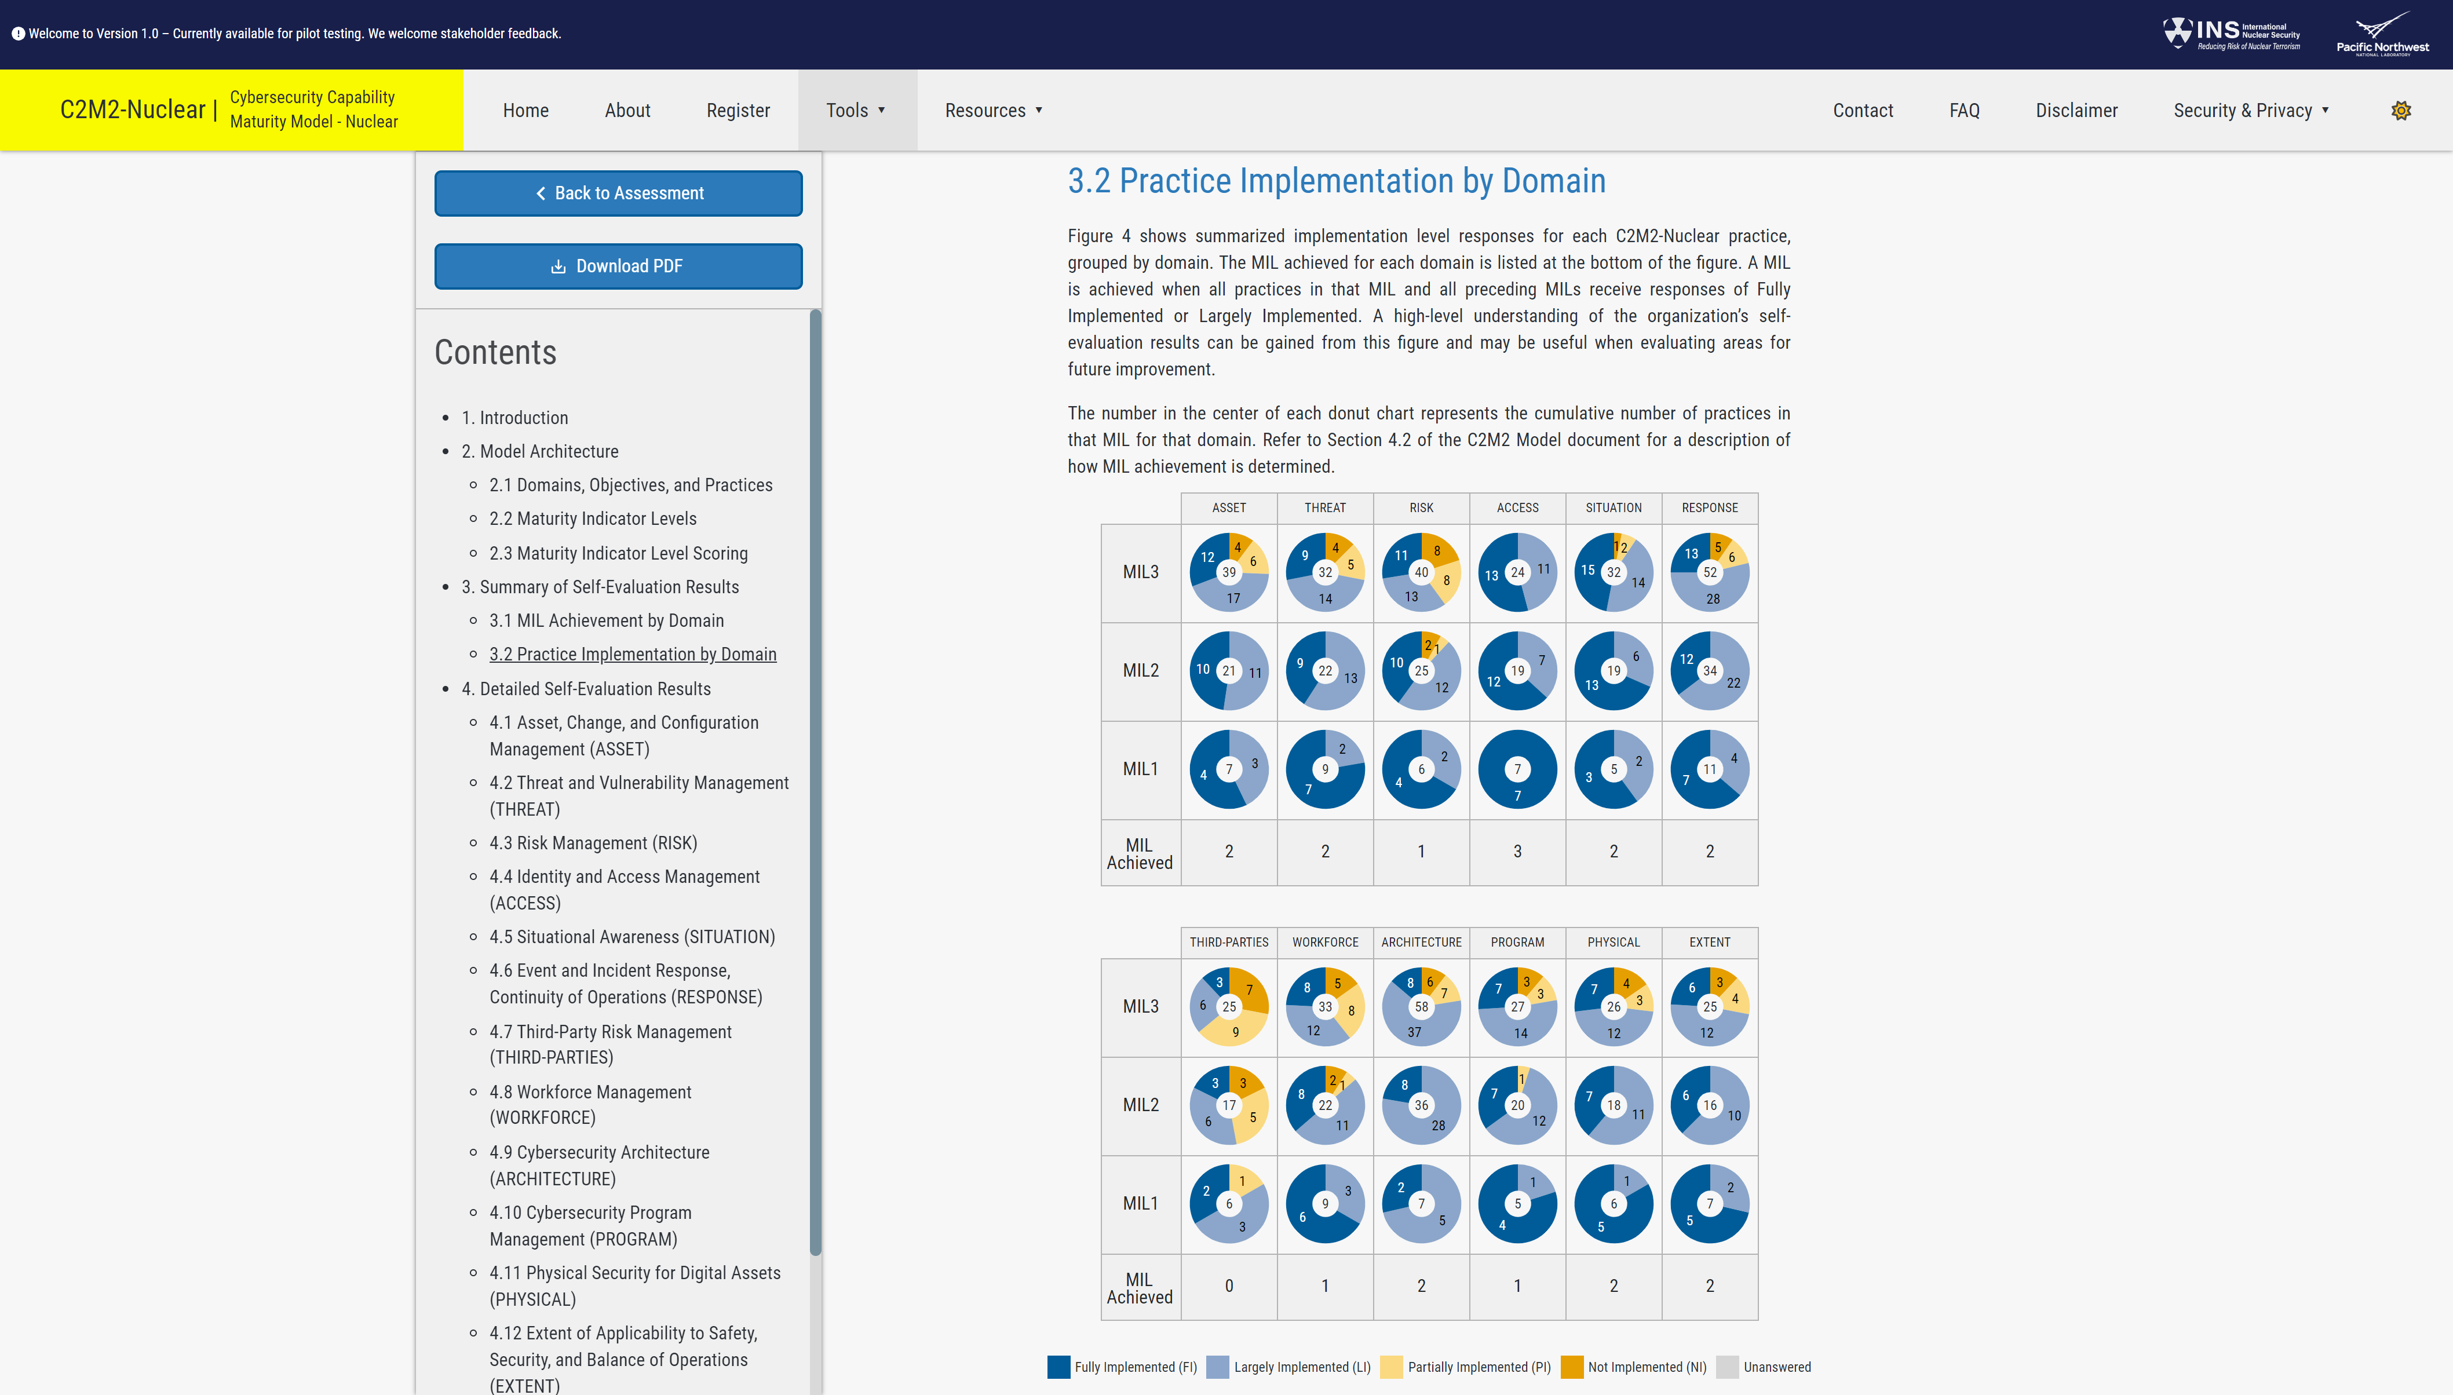Screen dimensions: 2453x1395
Task: Click the sun theme toggle icon
Action: point(2400,110)
